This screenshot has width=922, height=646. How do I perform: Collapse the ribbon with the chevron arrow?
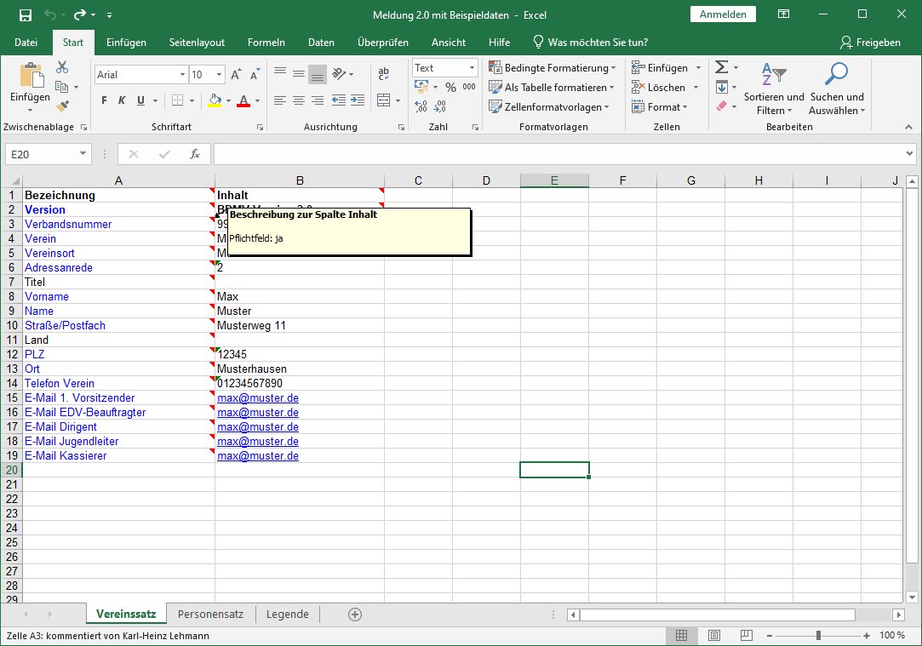tap(908, 127)
